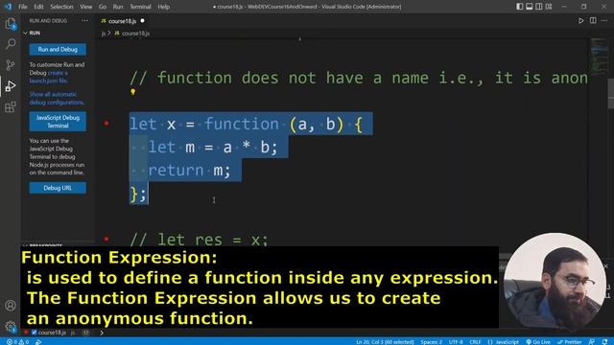Image resolution: width=614 pixels, height=345 pixels.
Task: Open notifications bell icon
Action: 605,342
